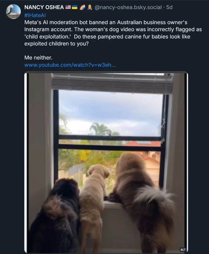Click the 5d post timestamp
This screenshot has height=254, width=209.
click(169, 7)
